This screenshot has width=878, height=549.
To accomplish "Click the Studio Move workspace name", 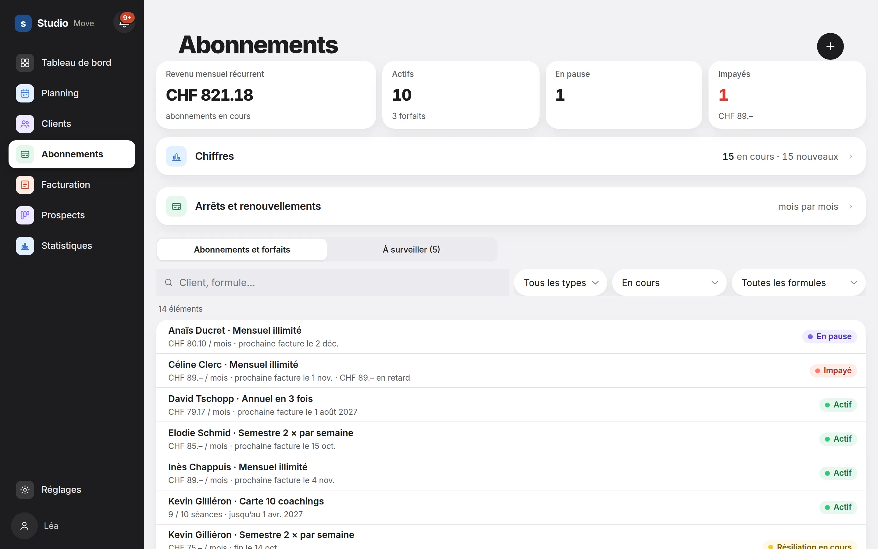I will [x=65, y=23].
